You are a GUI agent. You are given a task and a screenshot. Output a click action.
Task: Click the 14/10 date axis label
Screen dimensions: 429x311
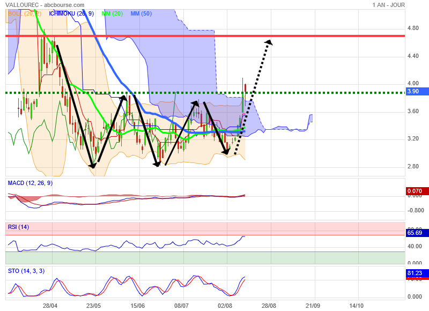point(356,306)
